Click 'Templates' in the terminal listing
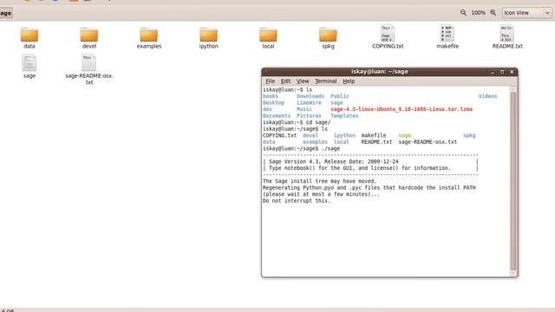The height and width of the screenshot is (312, 555). click(344, 115)
